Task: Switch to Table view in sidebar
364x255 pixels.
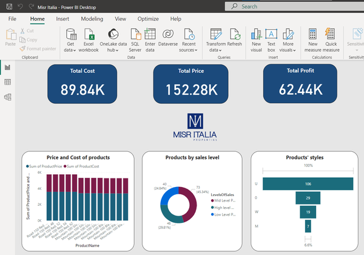Action: [x=8, y=82]
